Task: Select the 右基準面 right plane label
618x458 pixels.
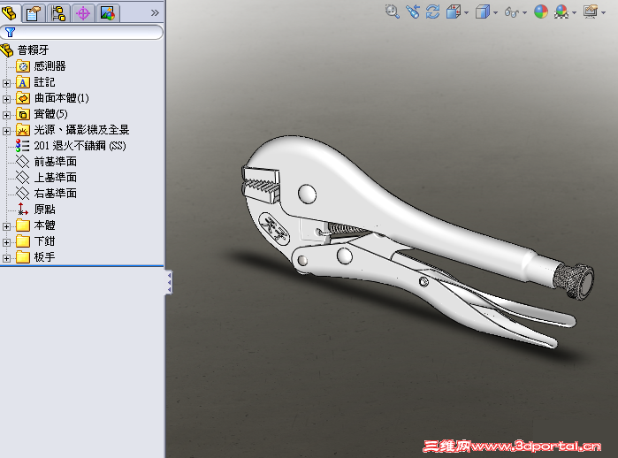Action: (55, 193)
